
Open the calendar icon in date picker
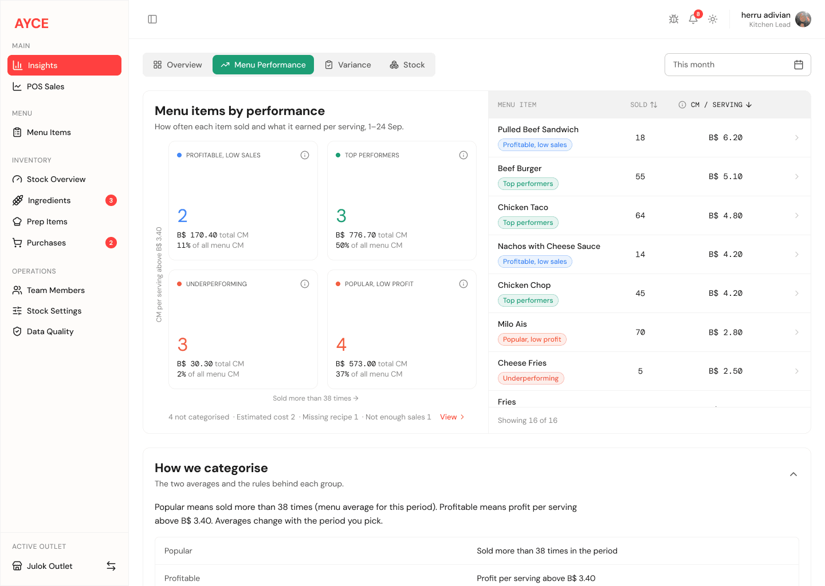click(x=799, y=65)
